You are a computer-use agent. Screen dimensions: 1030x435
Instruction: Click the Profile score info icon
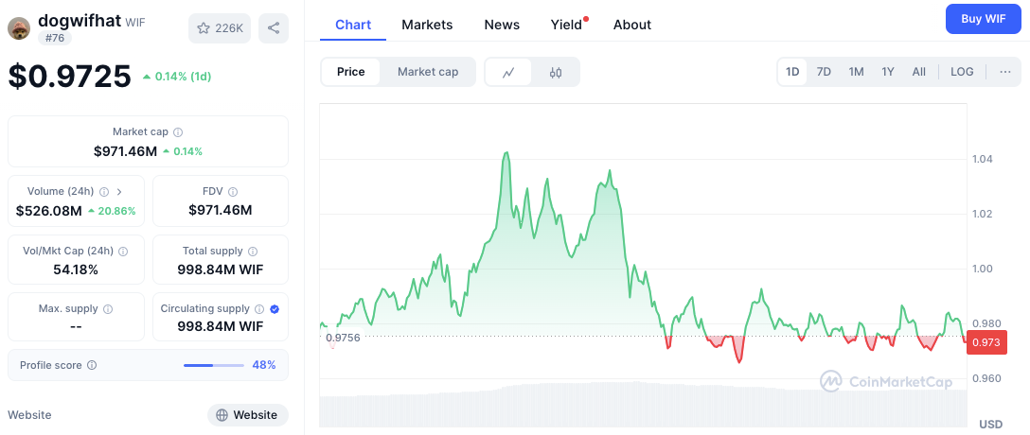pos(92,365)
